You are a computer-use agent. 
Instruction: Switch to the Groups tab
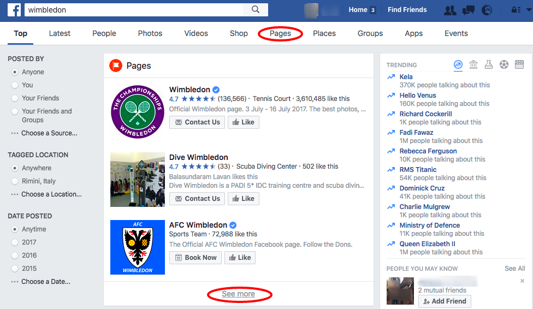370,33
